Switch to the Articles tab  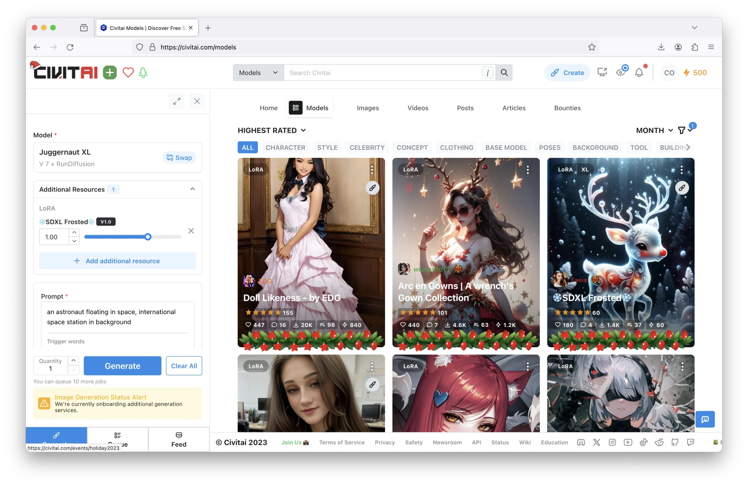pyautogui.click(x=514, y=108)
